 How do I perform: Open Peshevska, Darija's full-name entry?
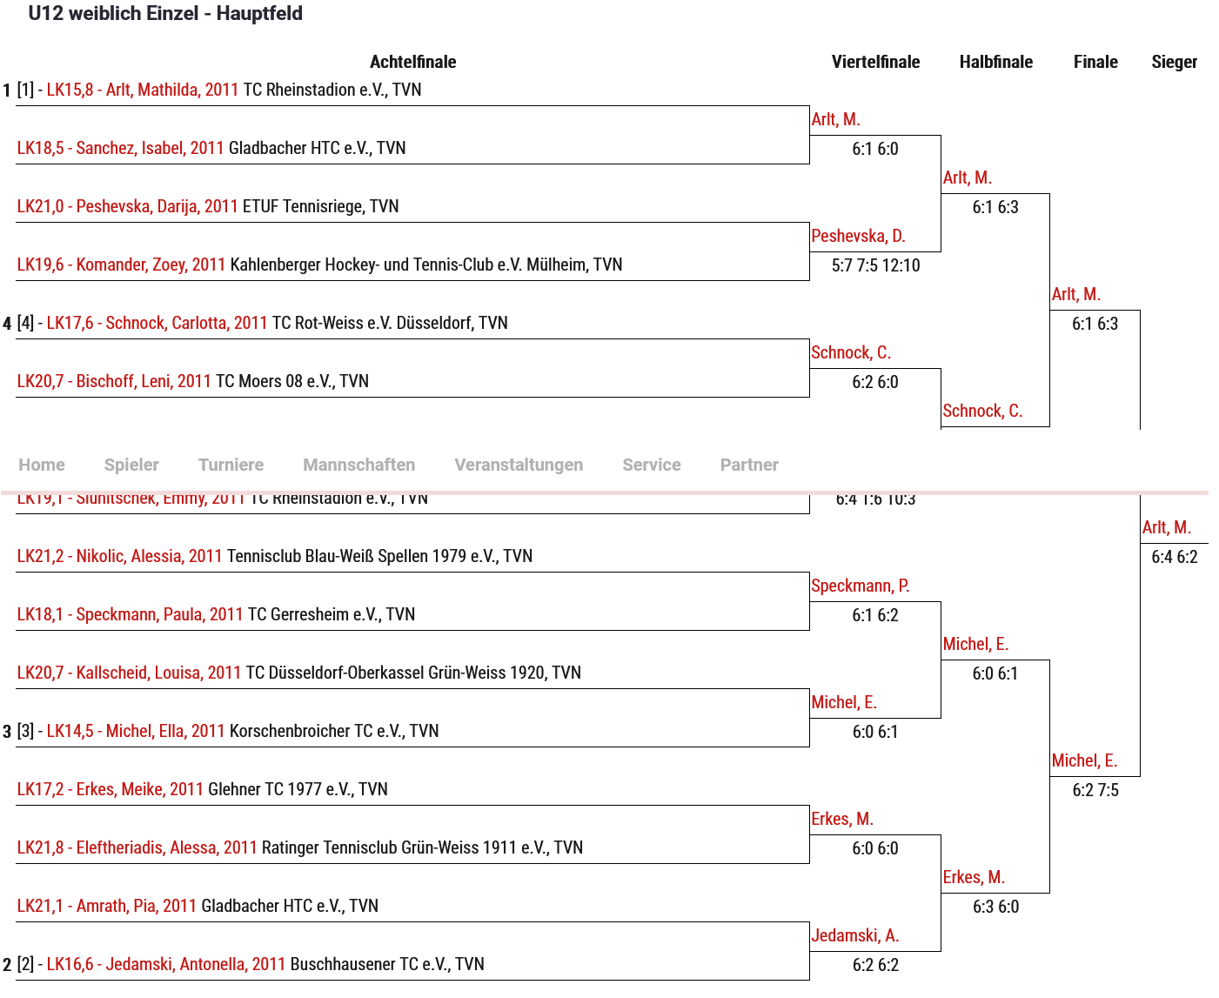pyautogui.click(x=127, y=206)
